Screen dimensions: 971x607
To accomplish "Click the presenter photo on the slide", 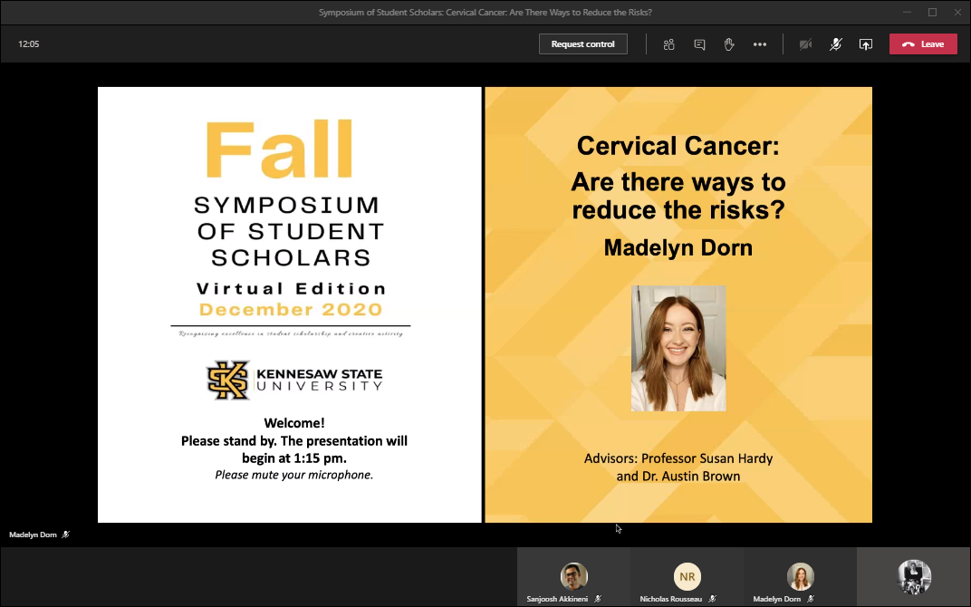I will [x=678, y=349].
